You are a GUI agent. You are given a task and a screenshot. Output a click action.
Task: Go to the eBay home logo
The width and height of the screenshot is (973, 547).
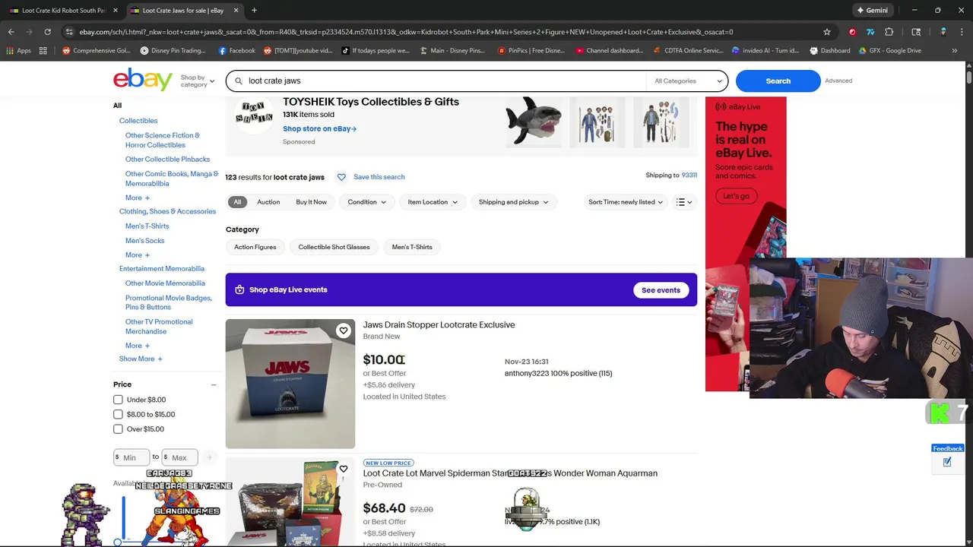pos(143,80)
